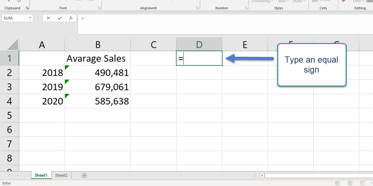
Task: Select the Avarage Sales header cell
Action: [98, 58]
